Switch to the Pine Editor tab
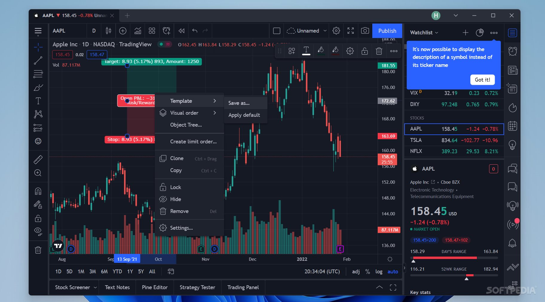The image size is (545, 302). tap(154, 287)
